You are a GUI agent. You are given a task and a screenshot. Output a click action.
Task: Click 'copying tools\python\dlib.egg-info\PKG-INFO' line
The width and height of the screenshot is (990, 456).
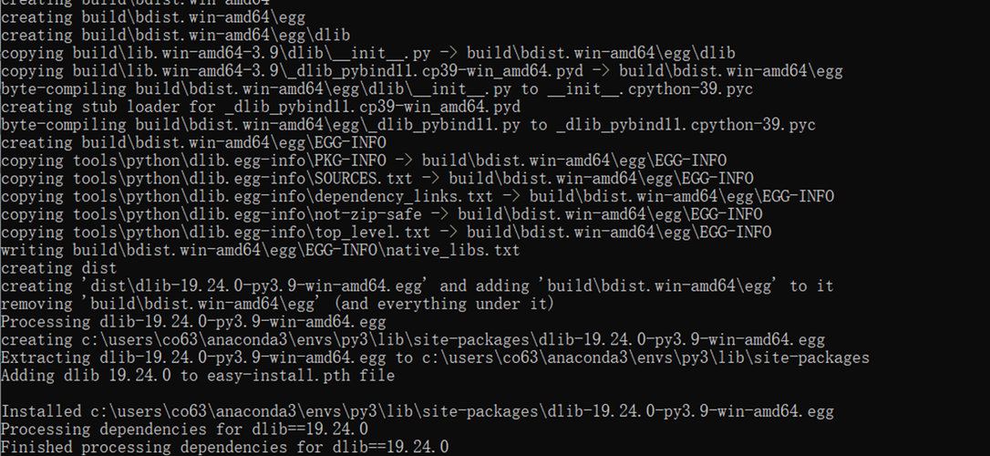pos(364,160)
